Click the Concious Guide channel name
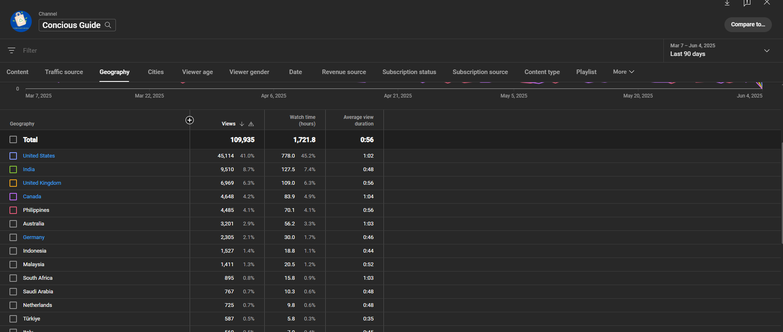783x332 pixels. pos(71,25)
